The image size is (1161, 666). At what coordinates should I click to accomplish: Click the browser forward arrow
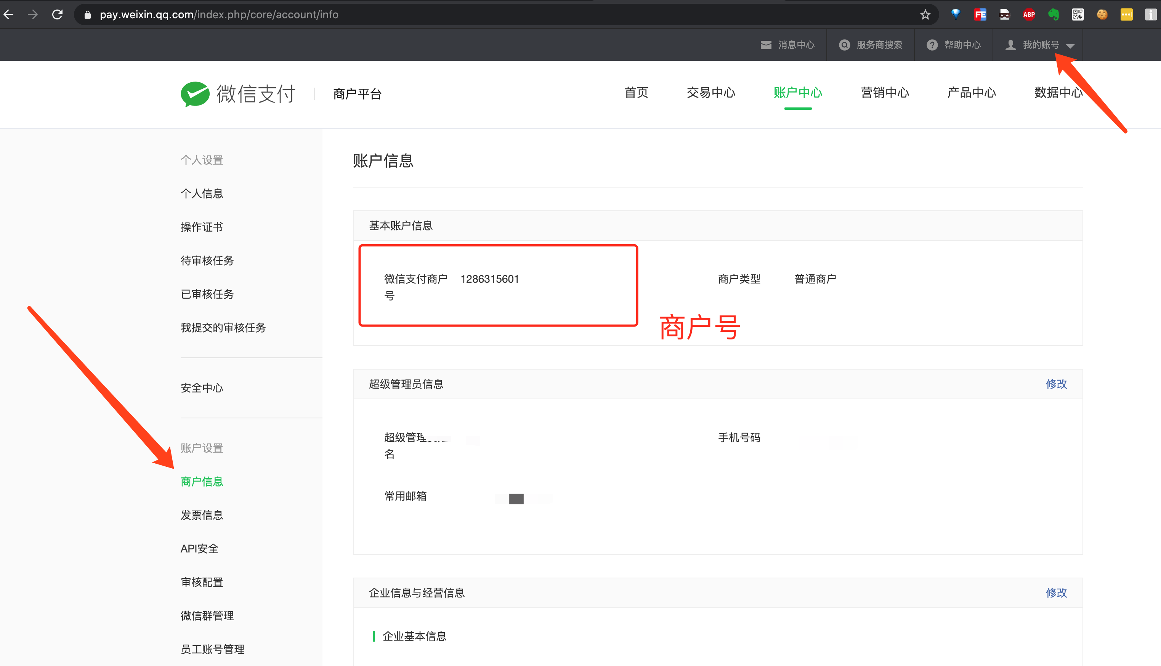coord(33,14)
